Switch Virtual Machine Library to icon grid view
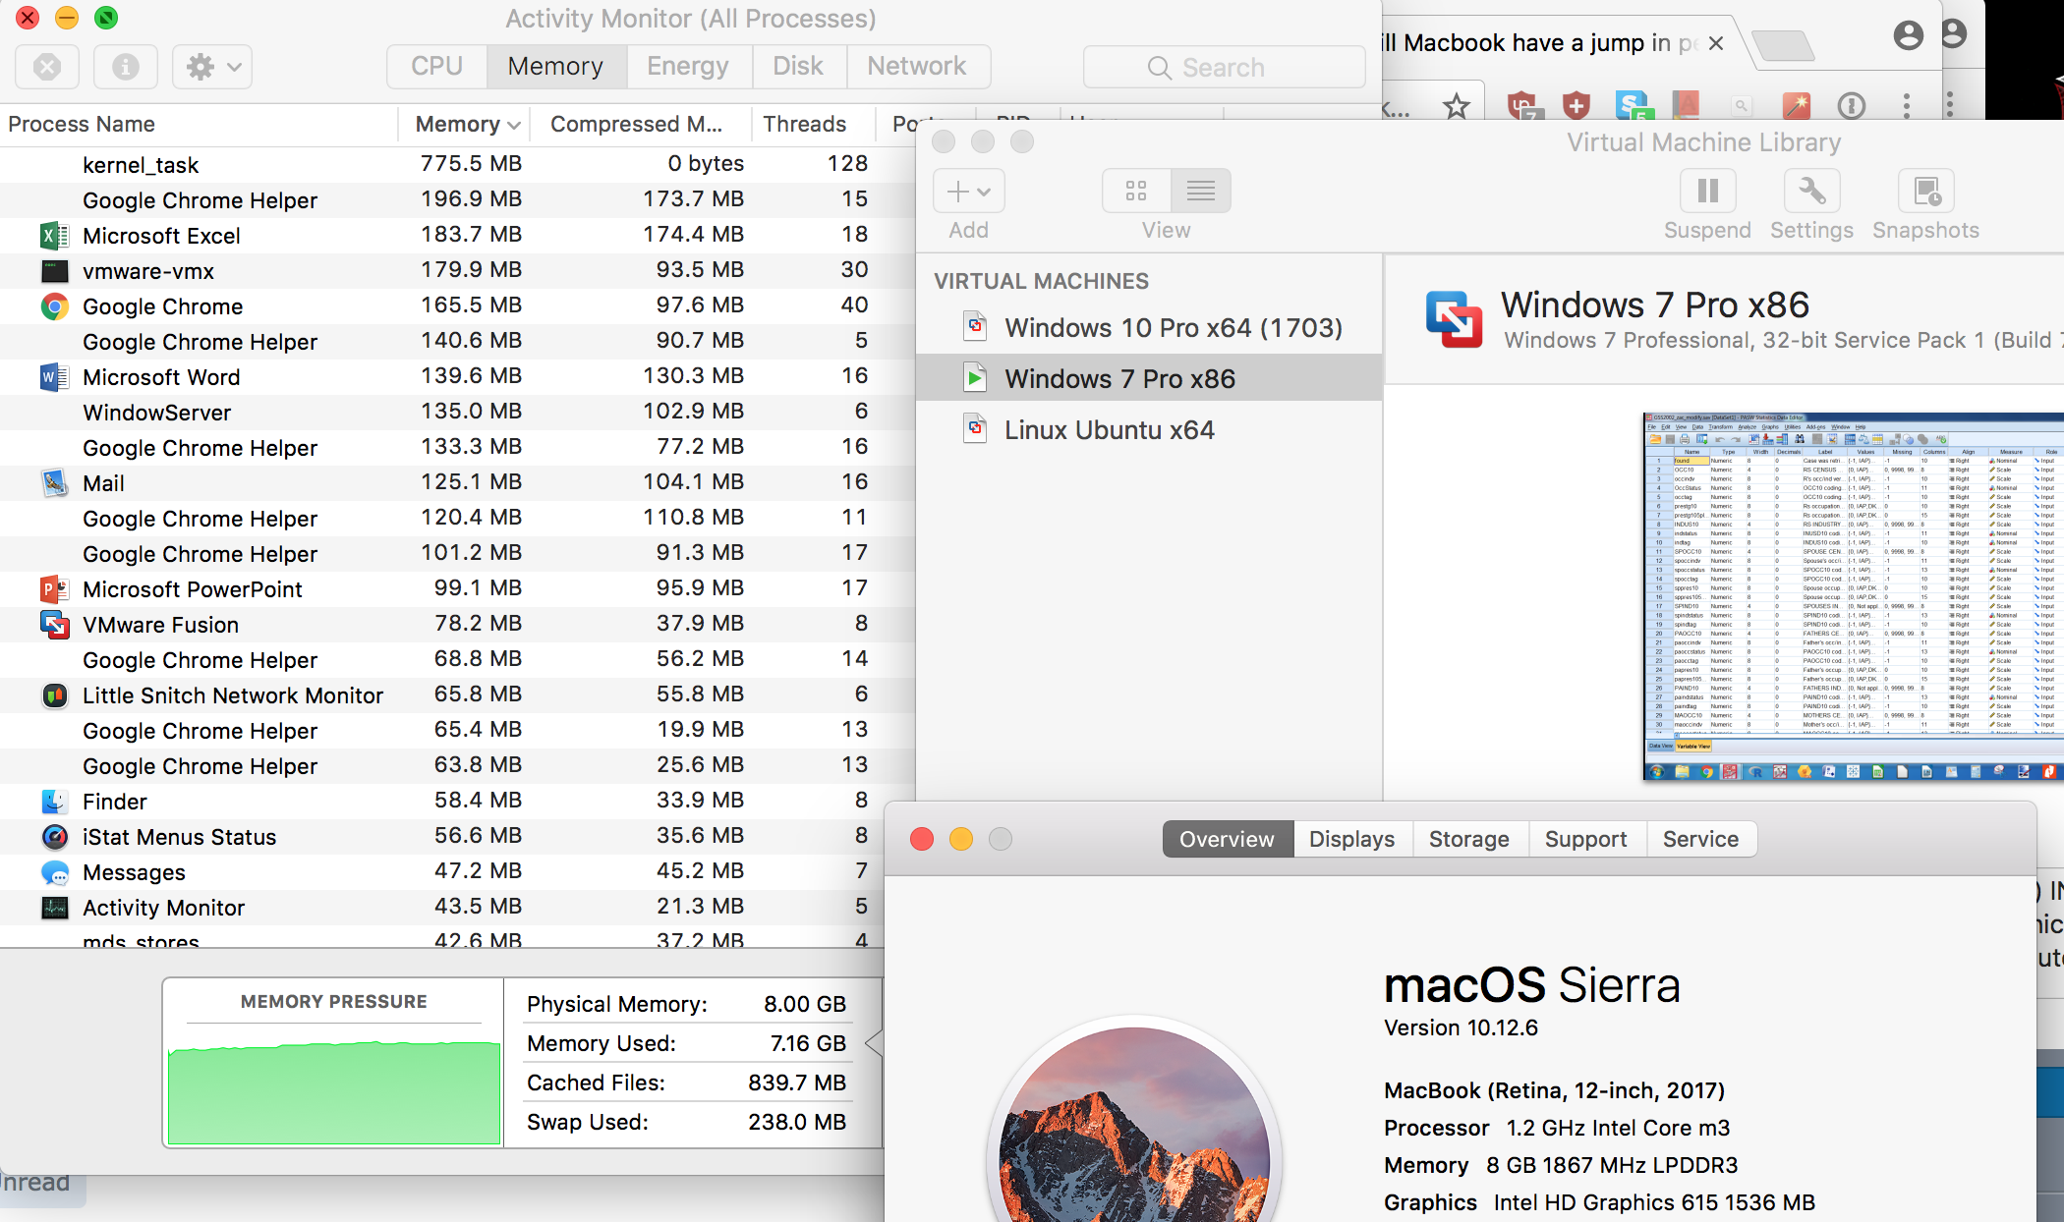The image size is (2064, 1222). coord(1136,191)
